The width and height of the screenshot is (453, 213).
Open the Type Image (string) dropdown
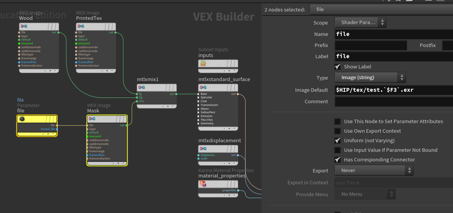click(370, 78)
